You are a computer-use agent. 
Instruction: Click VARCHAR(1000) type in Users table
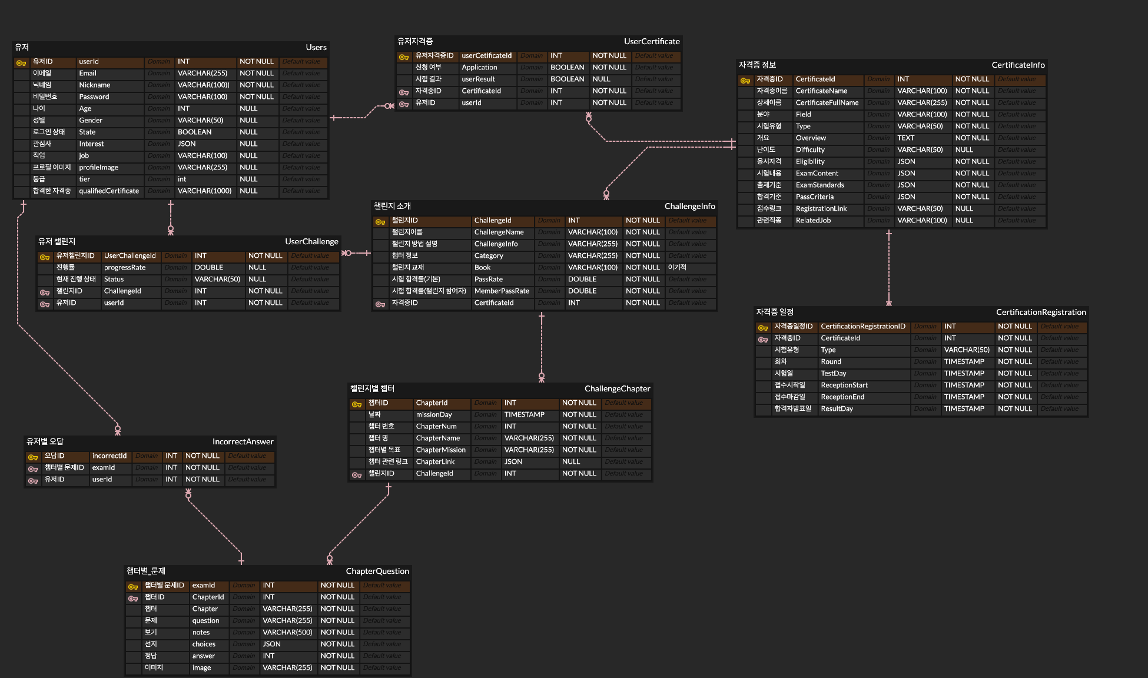204,191
